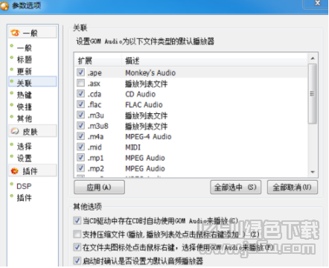Open the 更新 settings page
329x268 pixels.
point(24,71)
